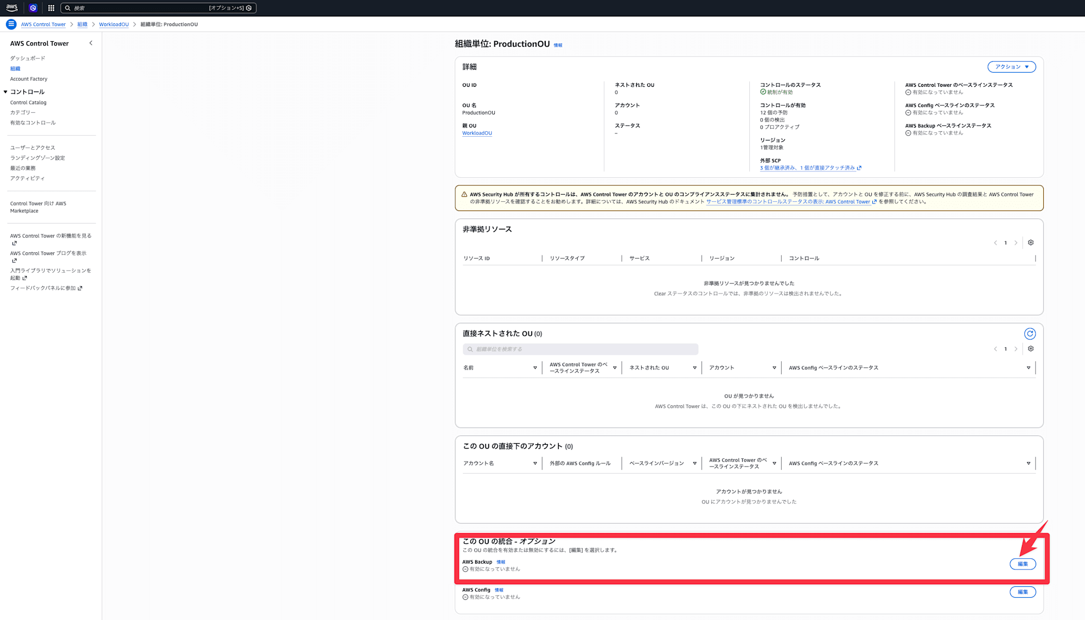Click the 外部の AWS Config ルール column header

pyautogui.click(x=580, y=463)
